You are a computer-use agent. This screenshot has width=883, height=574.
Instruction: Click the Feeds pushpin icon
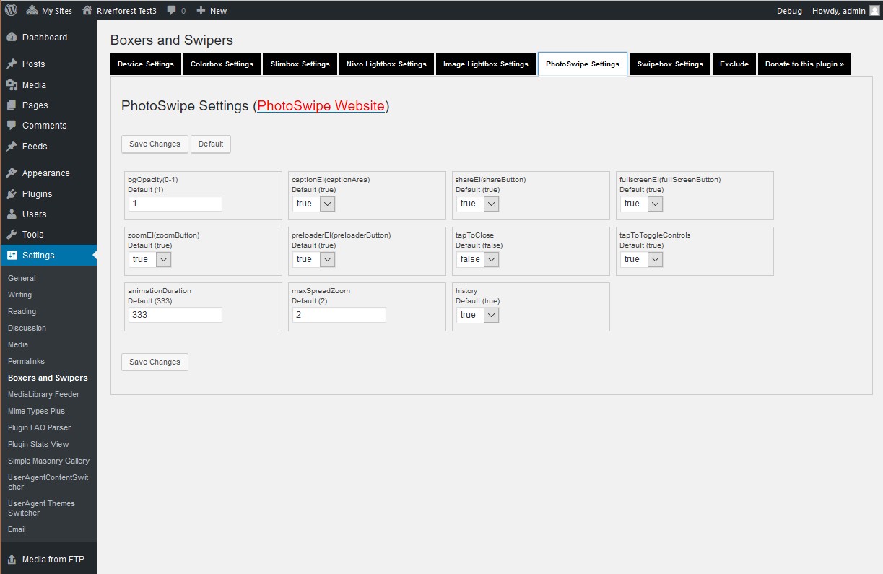point(12,147)
